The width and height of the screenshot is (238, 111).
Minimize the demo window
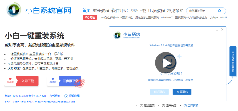point(217,30)
